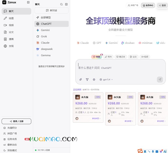Open the 论文 paper section
This screenshot has height=153, width=168.
[x=16, y=32]
